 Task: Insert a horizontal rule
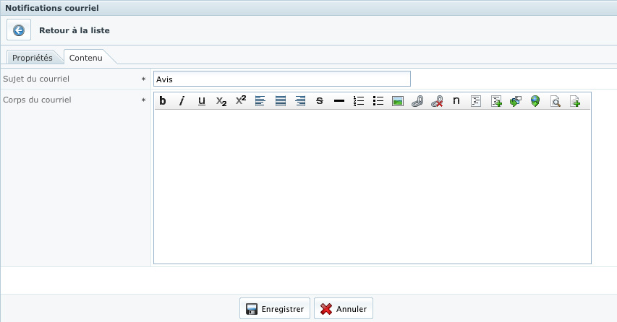point(339,101)
